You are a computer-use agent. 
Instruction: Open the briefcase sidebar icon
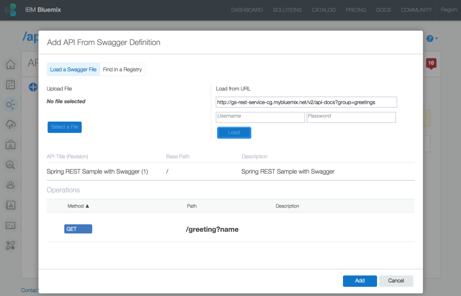pyautogui.click(x=11, y=145)
